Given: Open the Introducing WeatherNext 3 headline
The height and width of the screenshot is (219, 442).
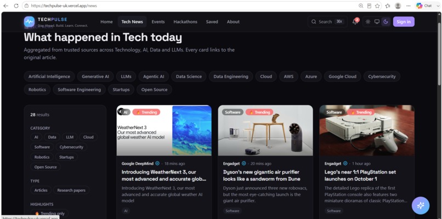Looking at the screenshot, I should pos(164,175).
